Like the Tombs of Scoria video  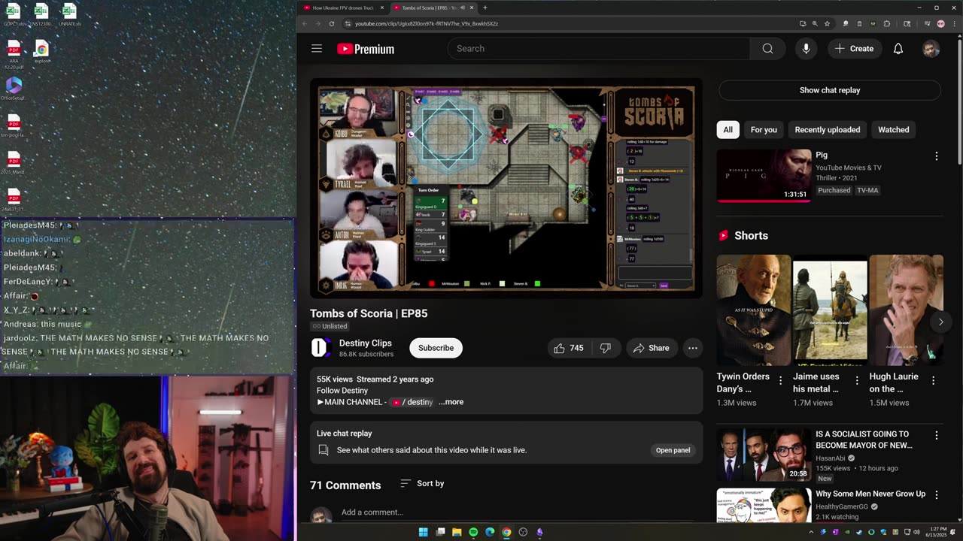click(568, 348)
